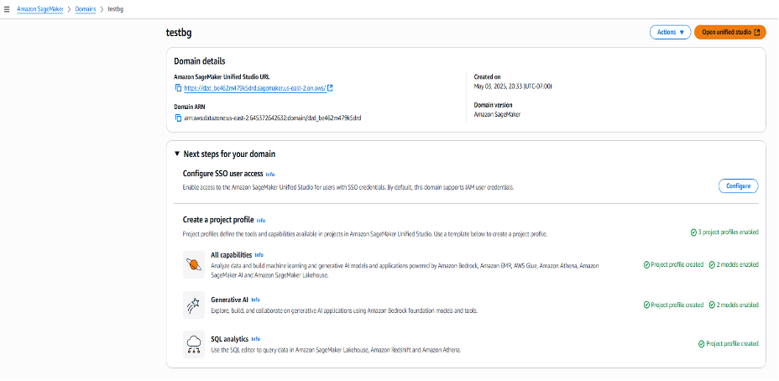The image size is (779, 381).
Task: Go to Amazon SageMaker breadcrumb
Action: [41, 8]
